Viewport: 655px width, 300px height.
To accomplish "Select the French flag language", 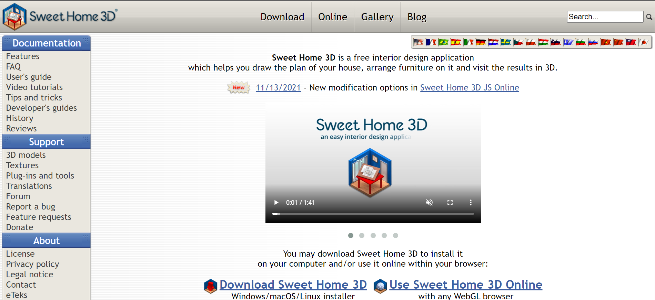I will pos(431,42).
